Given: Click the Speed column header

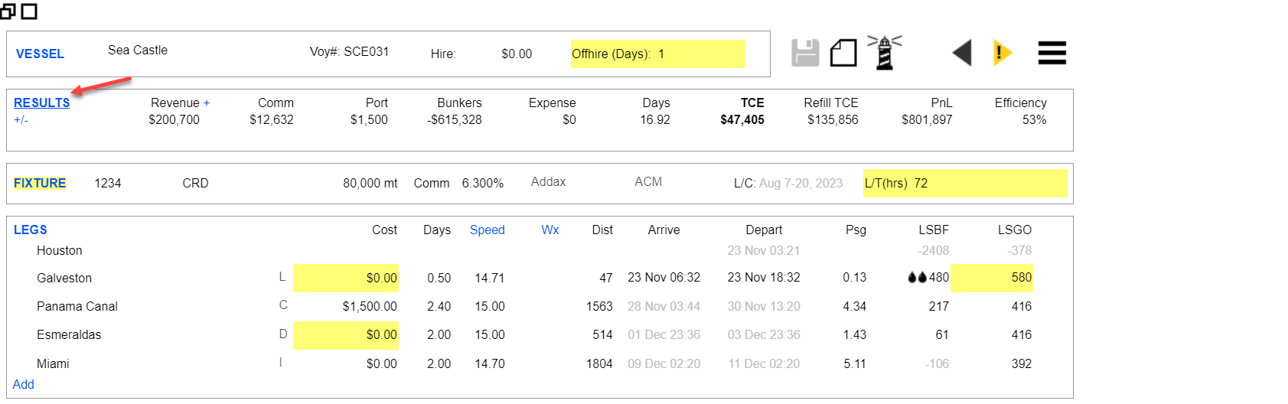Looking at the screenshot, I should pos(487,230).
